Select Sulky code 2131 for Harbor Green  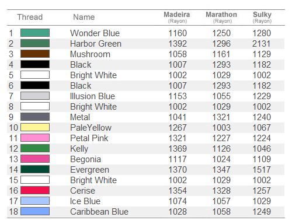click(262, 44)
